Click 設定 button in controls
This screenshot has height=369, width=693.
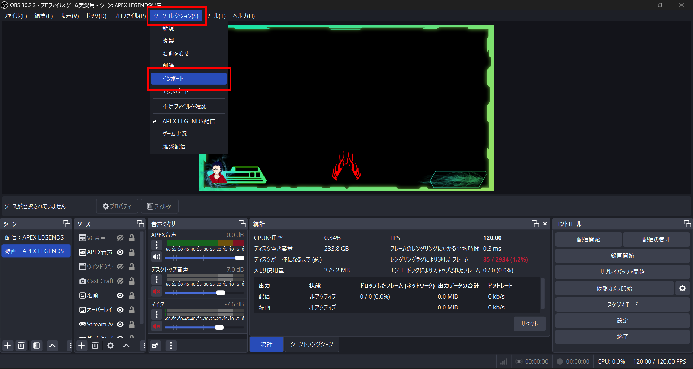[623, 321]
